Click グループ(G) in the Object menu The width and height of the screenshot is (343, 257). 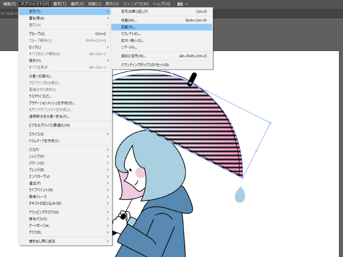[37, 33]
